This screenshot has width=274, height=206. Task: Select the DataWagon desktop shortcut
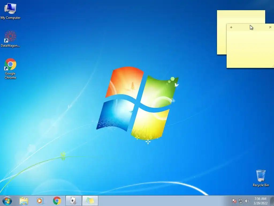10,39
